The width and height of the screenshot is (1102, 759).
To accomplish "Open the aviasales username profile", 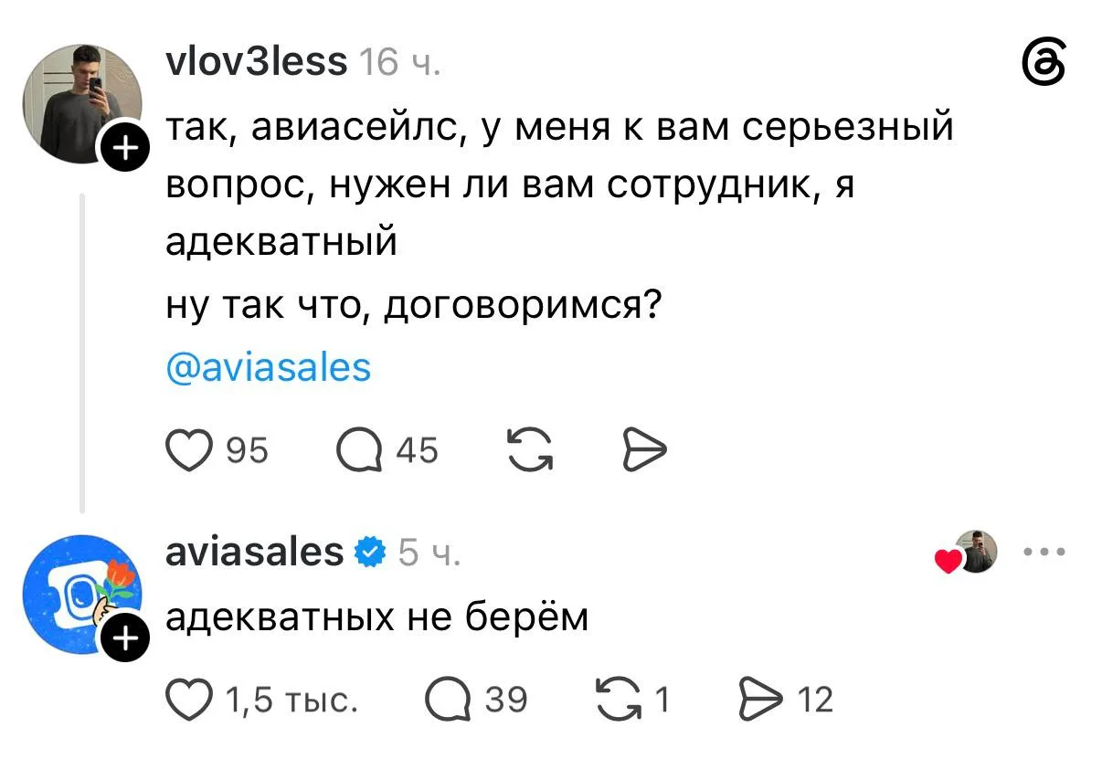I will coord(255,552).
